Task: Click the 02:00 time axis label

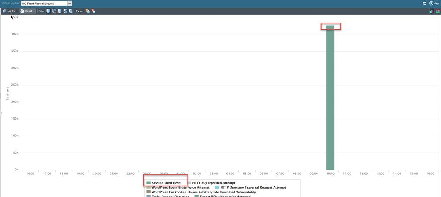Action: click(197, 174)
